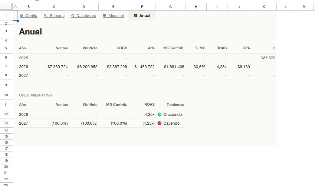Click the (4,25x) ROAS growth cell
The height and width of the screenshot is (186, 315).
[x=149, y=123]
